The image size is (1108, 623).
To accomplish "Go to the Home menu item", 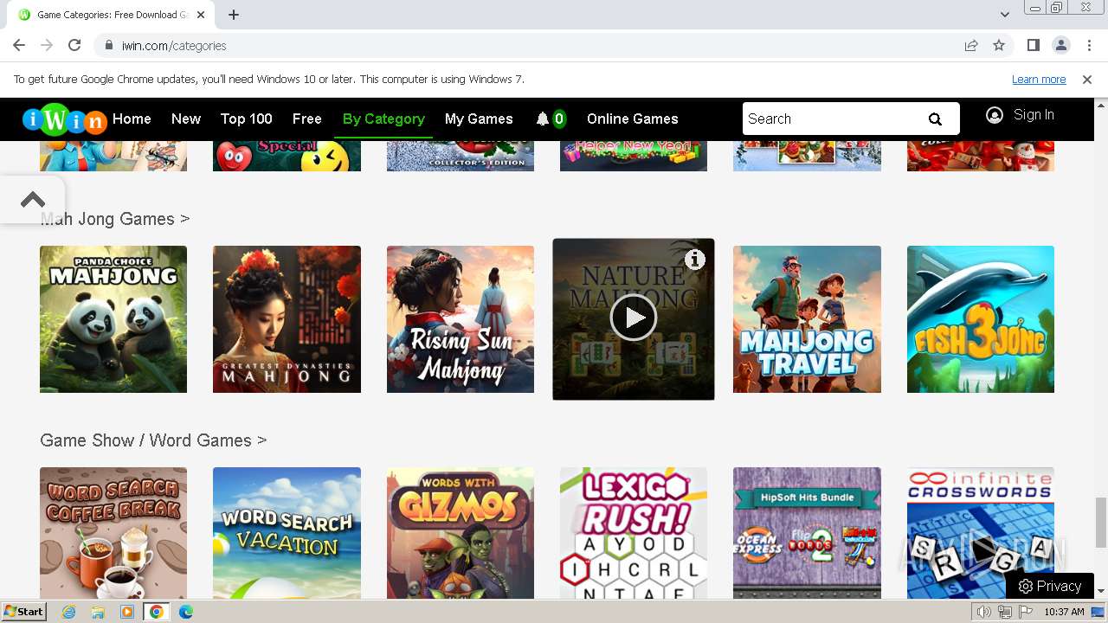I will (x=132, y=119).
